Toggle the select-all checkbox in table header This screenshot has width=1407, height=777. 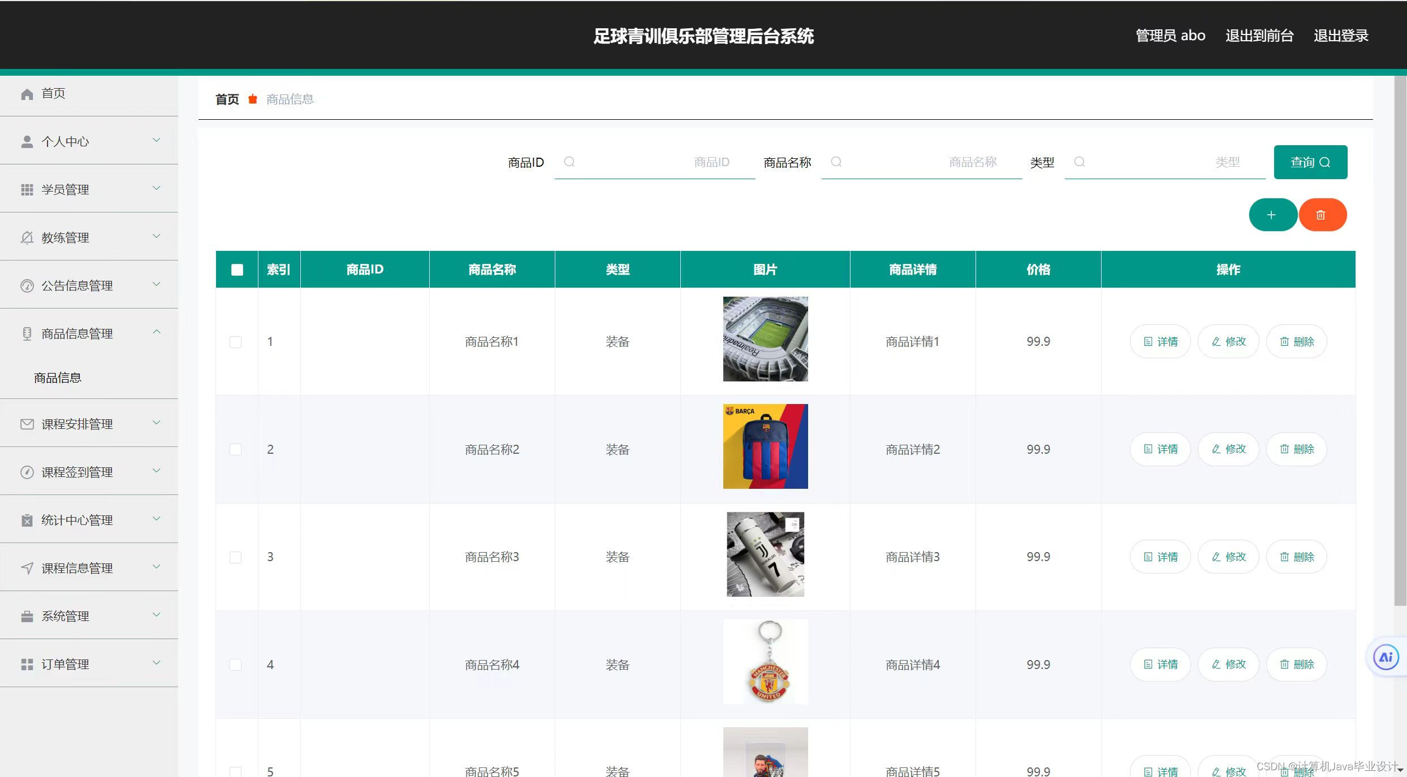(x=237, y=270)
